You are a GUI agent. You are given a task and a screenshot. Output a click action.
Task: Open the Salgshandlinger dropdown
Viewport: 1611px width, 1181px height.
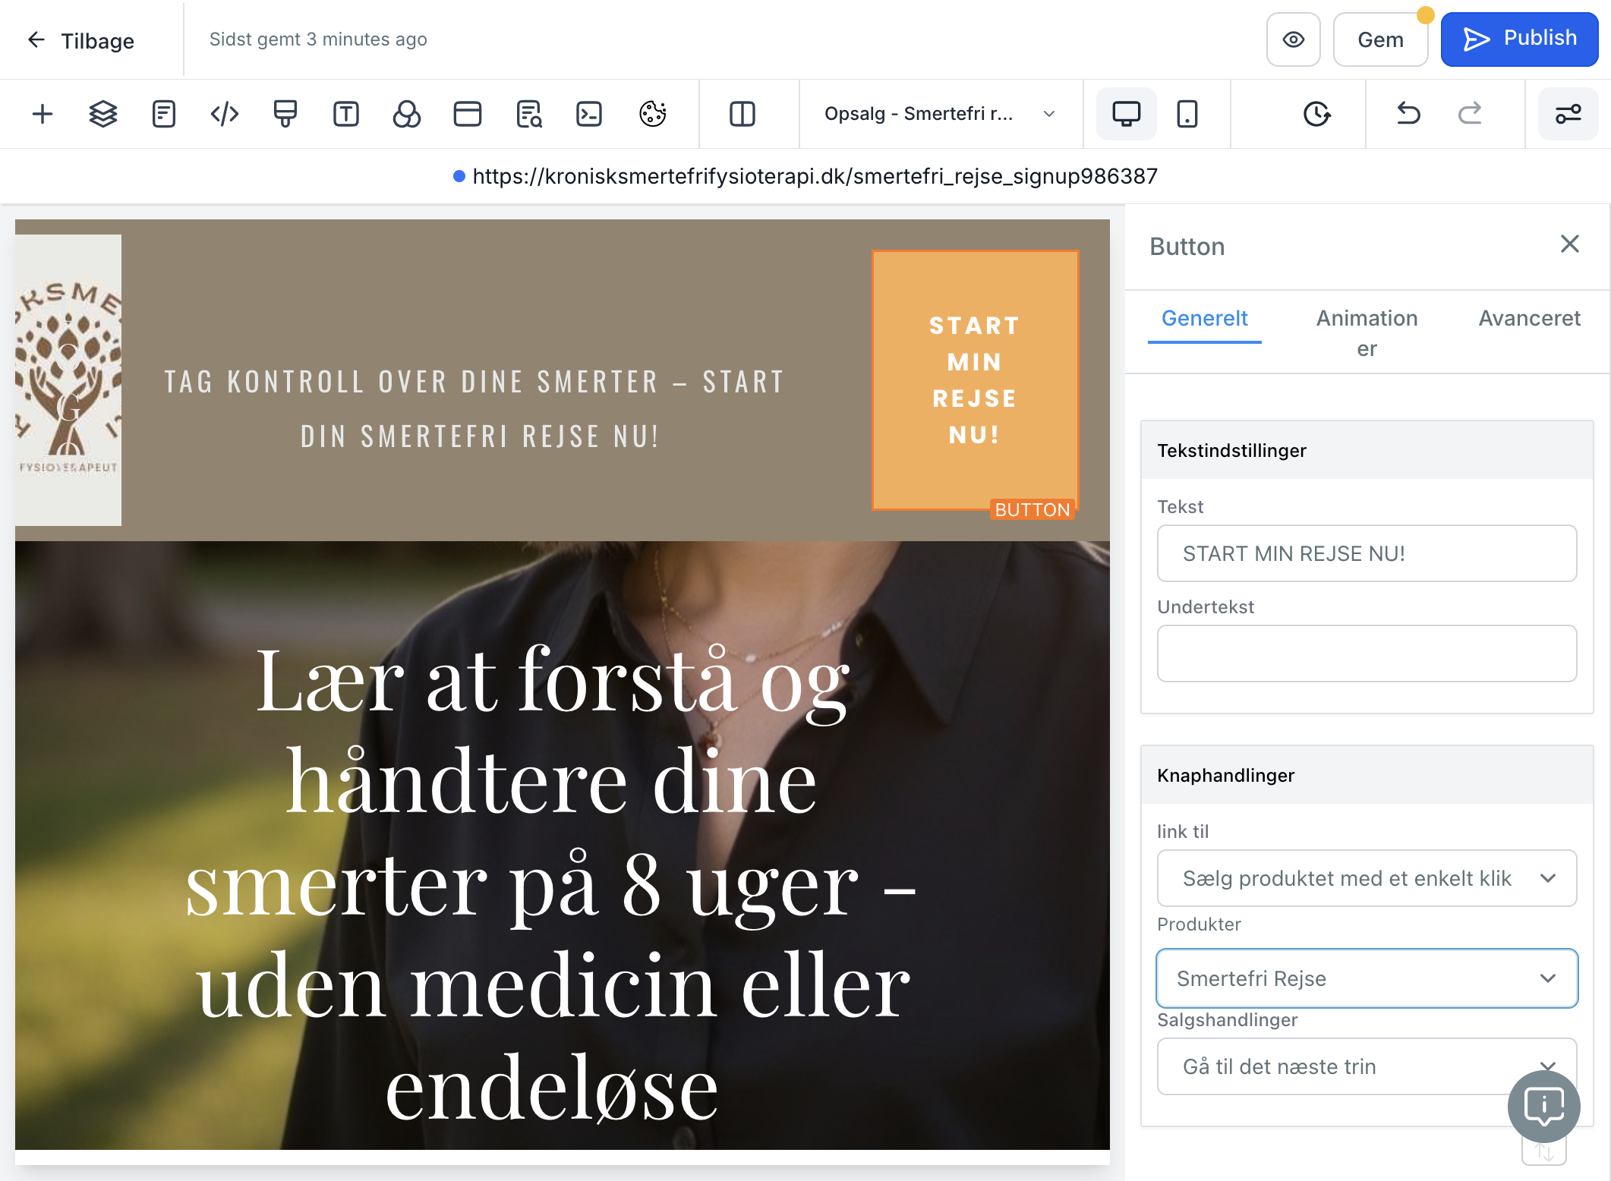pyautogui.click(x=1367, y=1066)
